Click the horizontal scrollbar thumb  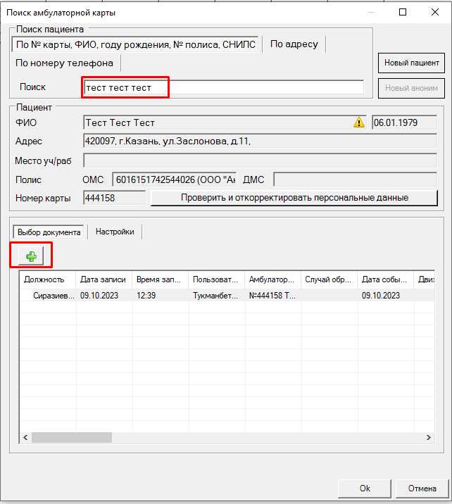tap(71, 437)
